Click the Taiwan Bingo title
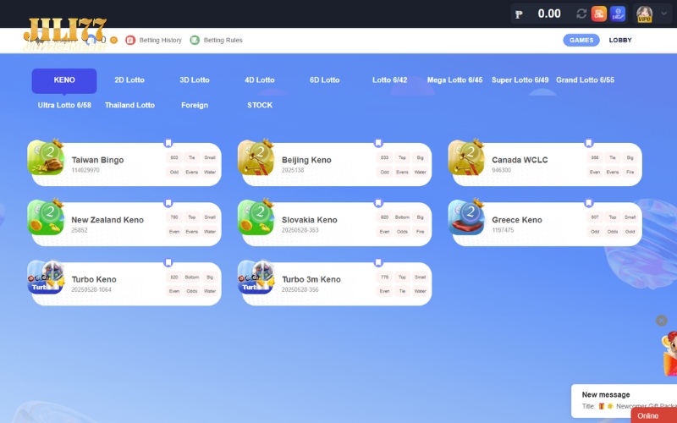 click(97, 160)
